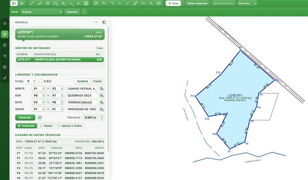
Task: Select the polyline tool
Action: [x=40, y=3]
